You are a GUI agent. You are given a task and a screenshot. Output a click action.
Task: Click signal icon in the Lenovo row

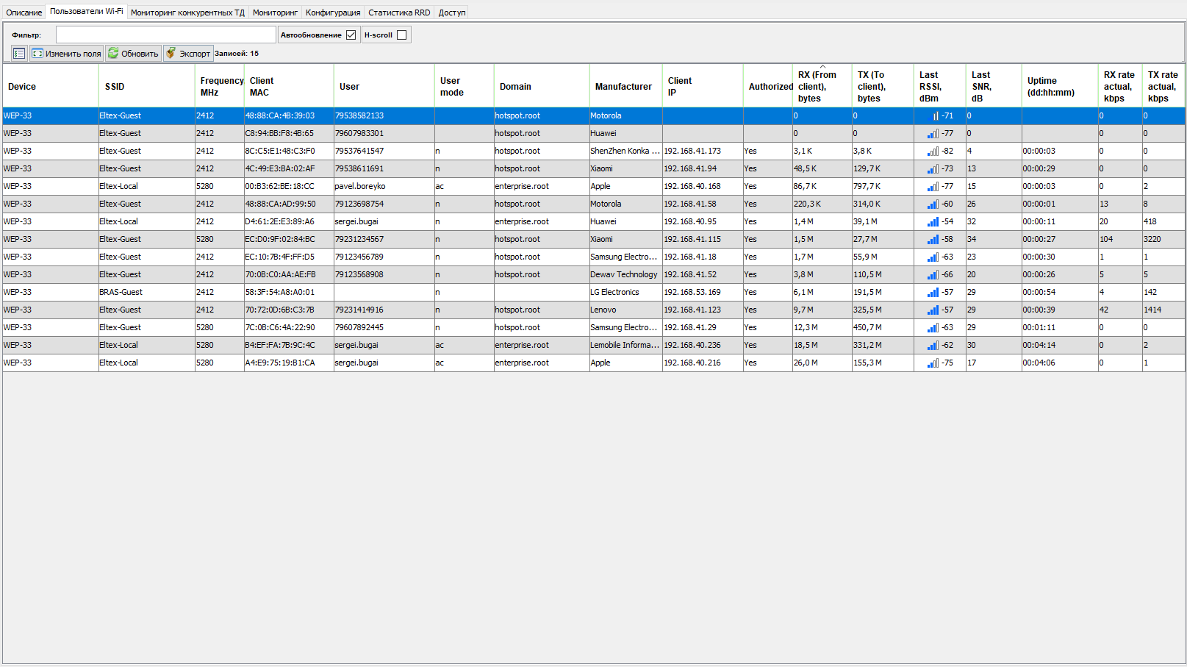[933, 310]
